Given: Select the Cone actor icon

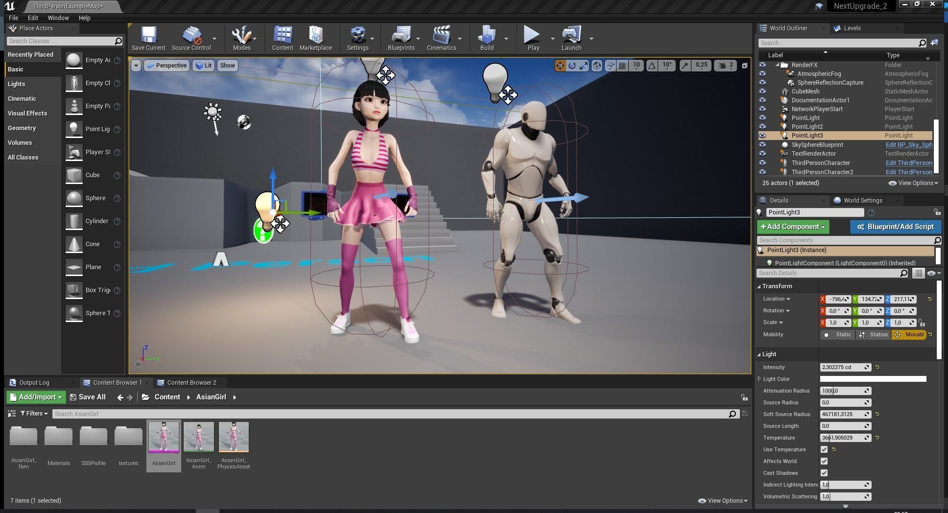Looking at the screenshot, I should [74, 244].
